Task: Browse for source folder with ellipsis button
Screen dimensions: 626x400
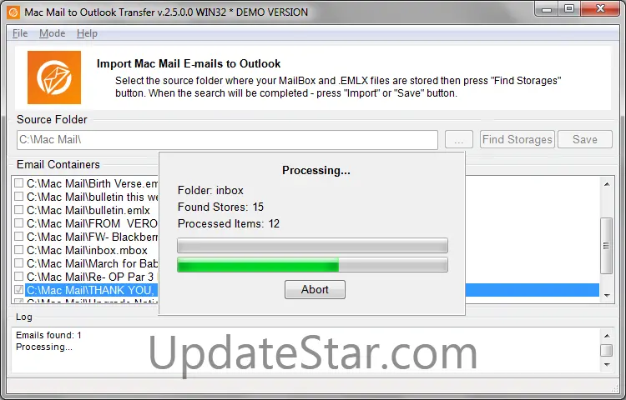Action: point(459,139)
